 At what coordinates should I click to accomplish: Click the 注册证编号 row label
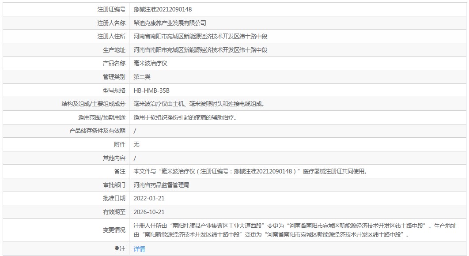pos(111,9)
